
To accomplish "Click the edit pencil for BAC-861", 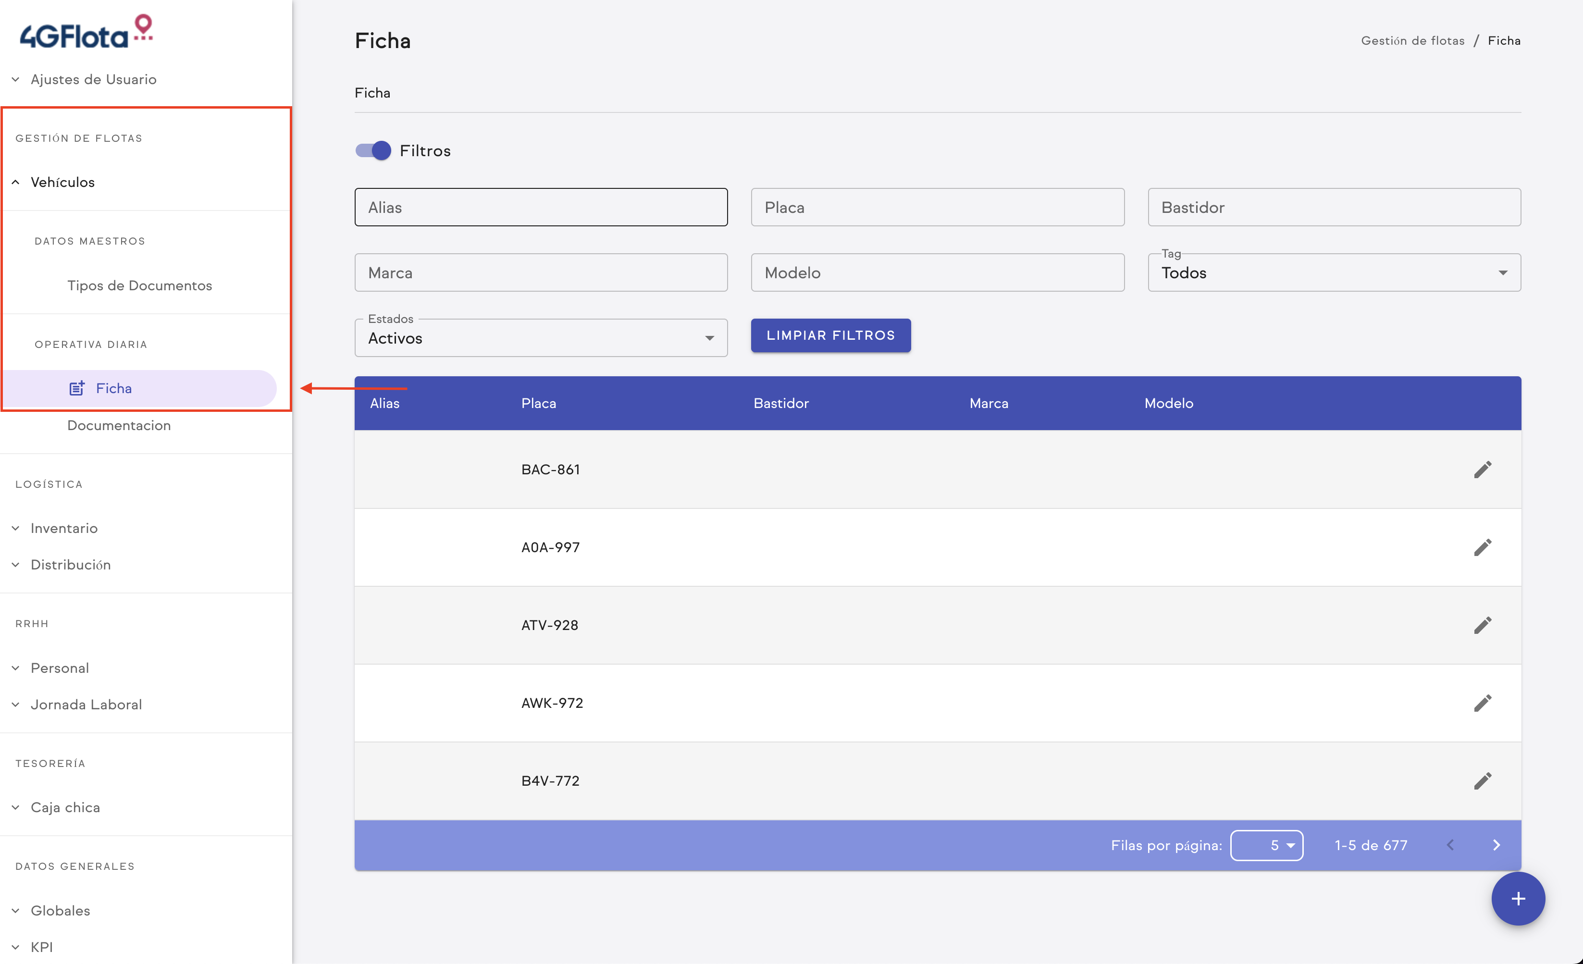I will point(1482,470).
